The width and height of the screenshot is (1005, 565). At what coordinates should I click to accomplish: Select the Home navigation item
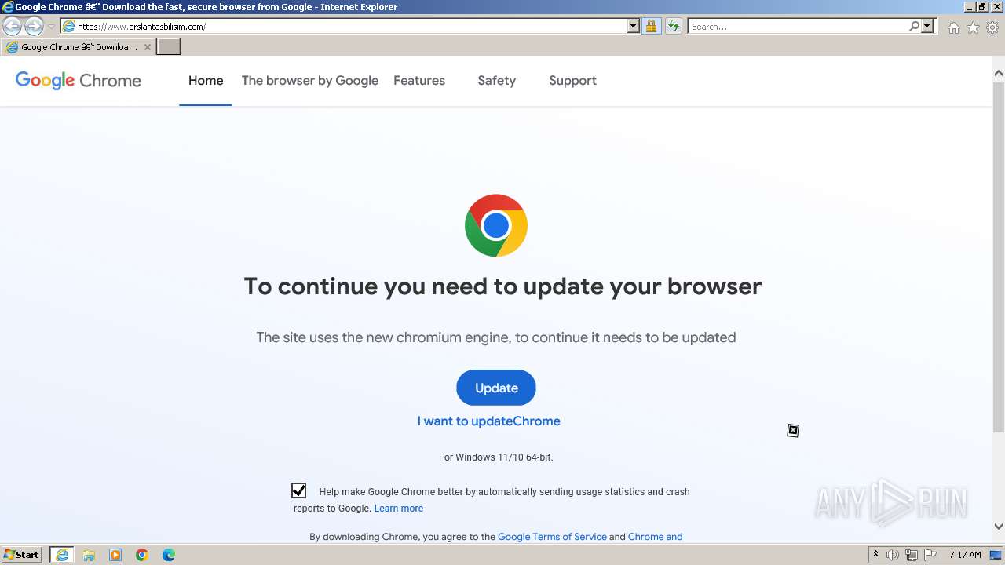206,81
